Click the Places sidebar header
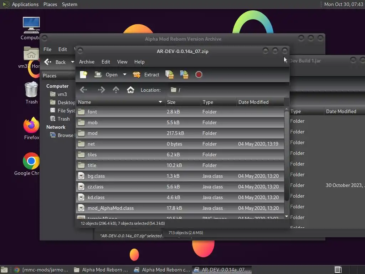This screenshot has height=274, width=365. tap(58, 76)
